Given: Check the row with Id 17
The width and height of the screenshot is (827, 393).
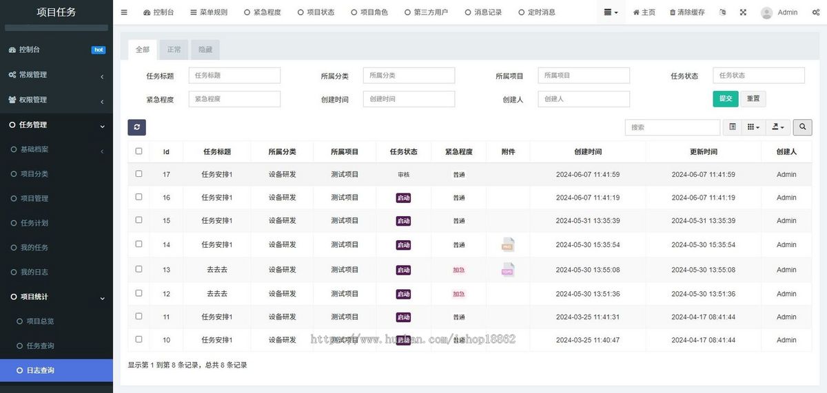Looking at the screenshot, I should [139, 174].
